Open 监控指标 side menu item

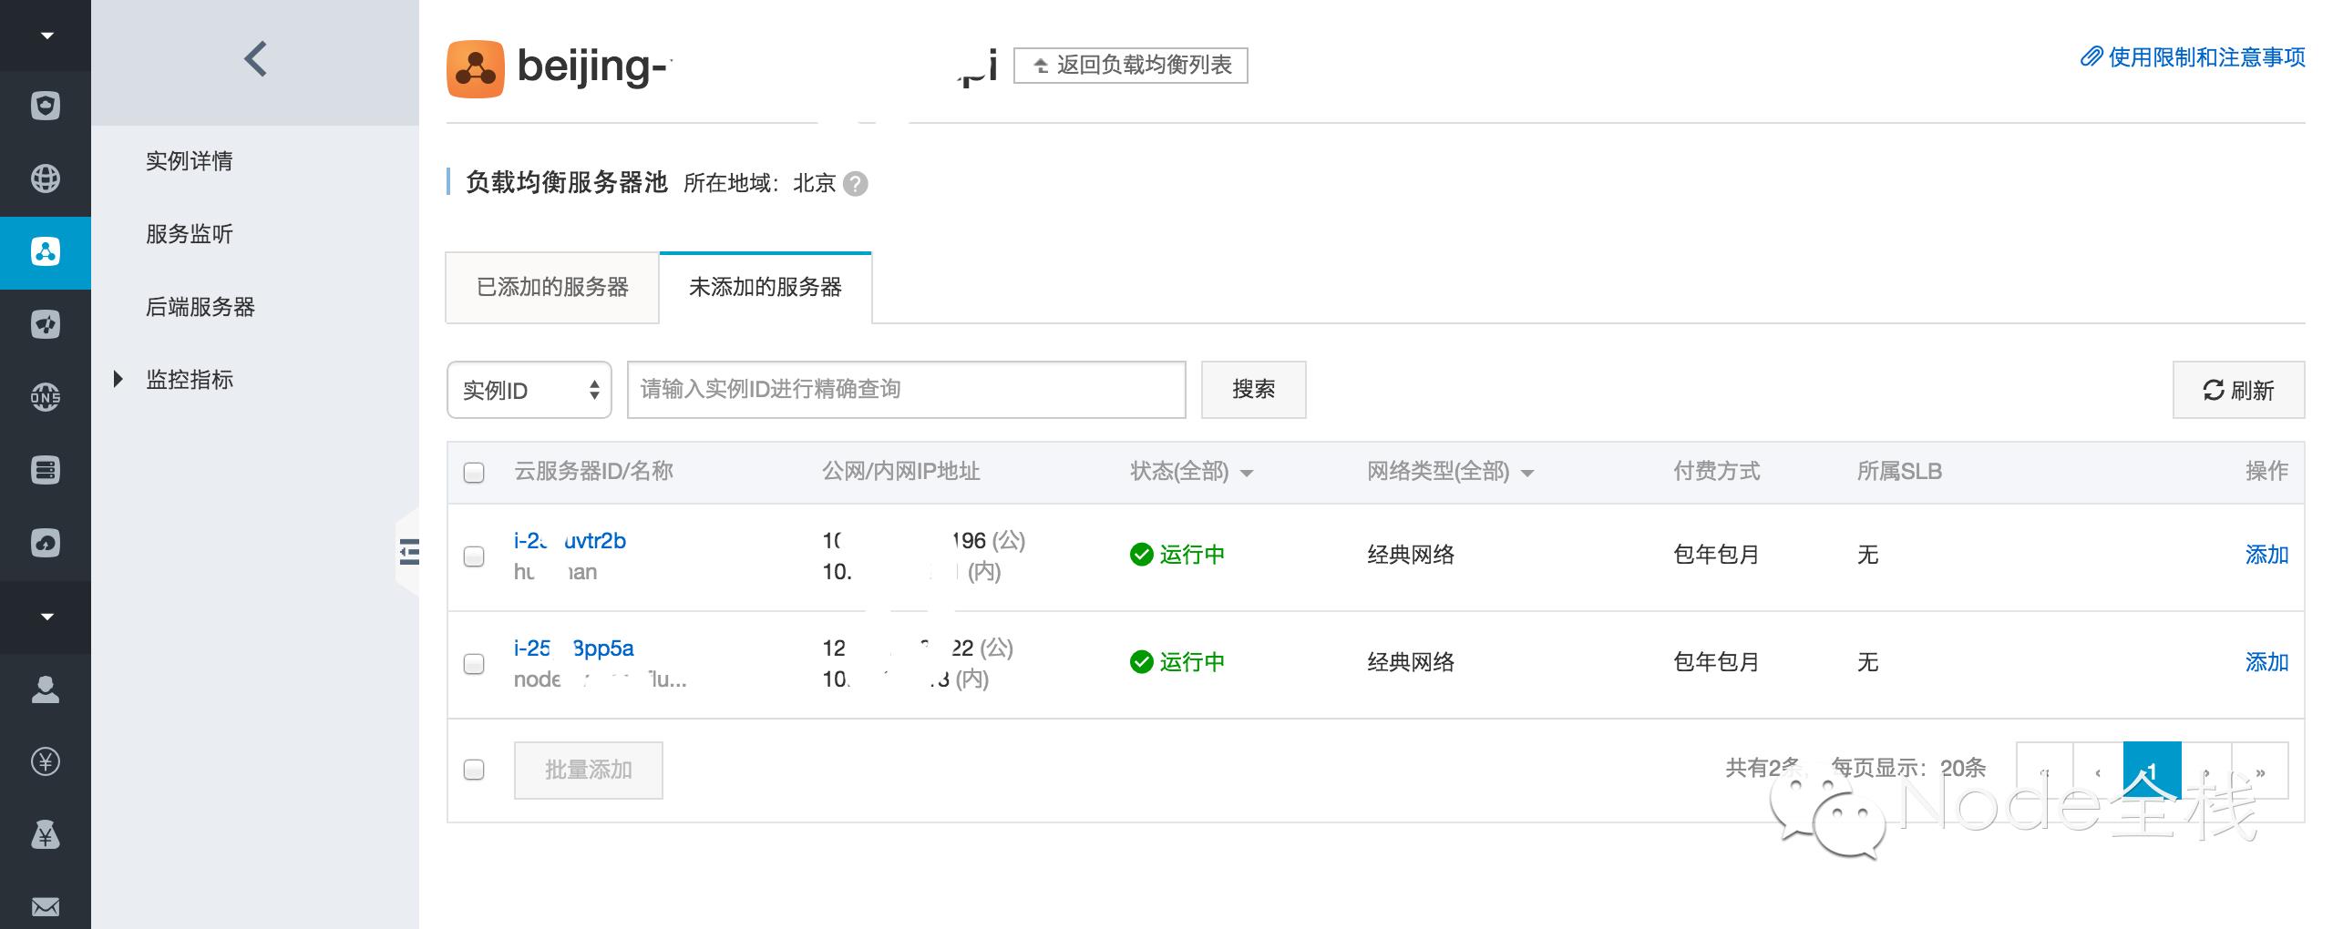pos(190,380)
